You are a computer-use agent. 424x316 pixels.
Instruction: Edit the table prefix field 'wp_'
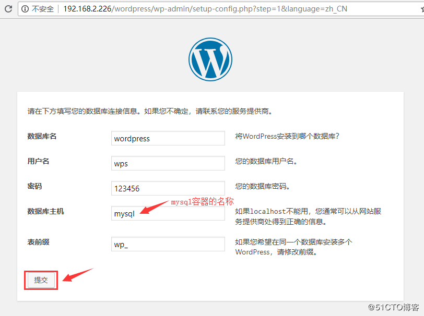pos(168,244)
